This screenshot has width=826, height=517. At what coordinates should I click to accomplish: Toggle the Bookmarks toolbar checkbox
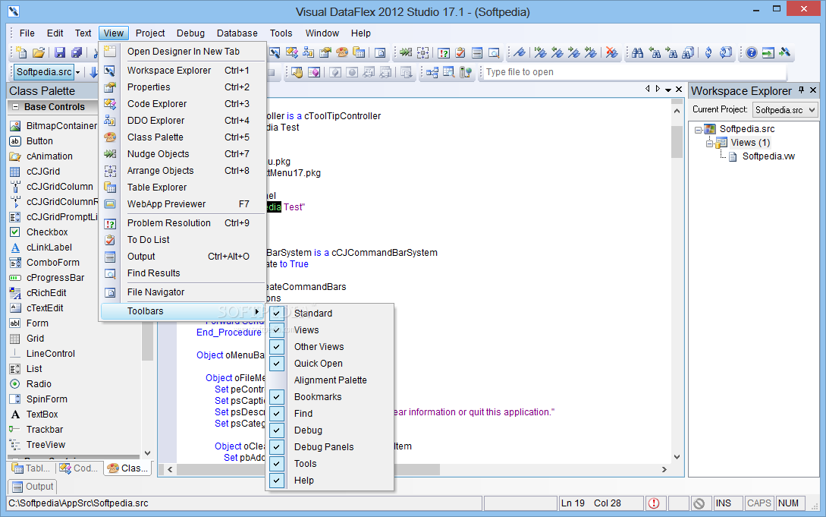point(277,397)
